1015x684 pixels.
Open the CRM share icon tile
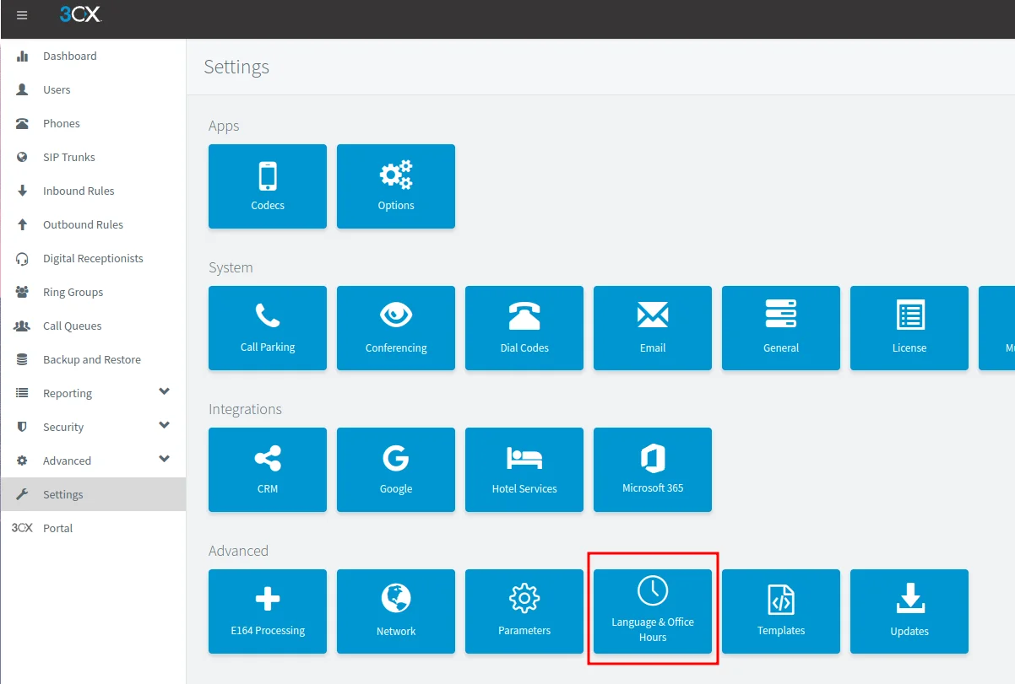(x=268, y=470)
